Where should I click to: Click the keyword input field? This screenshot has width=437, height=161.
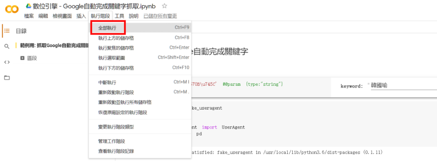(403, 86)
